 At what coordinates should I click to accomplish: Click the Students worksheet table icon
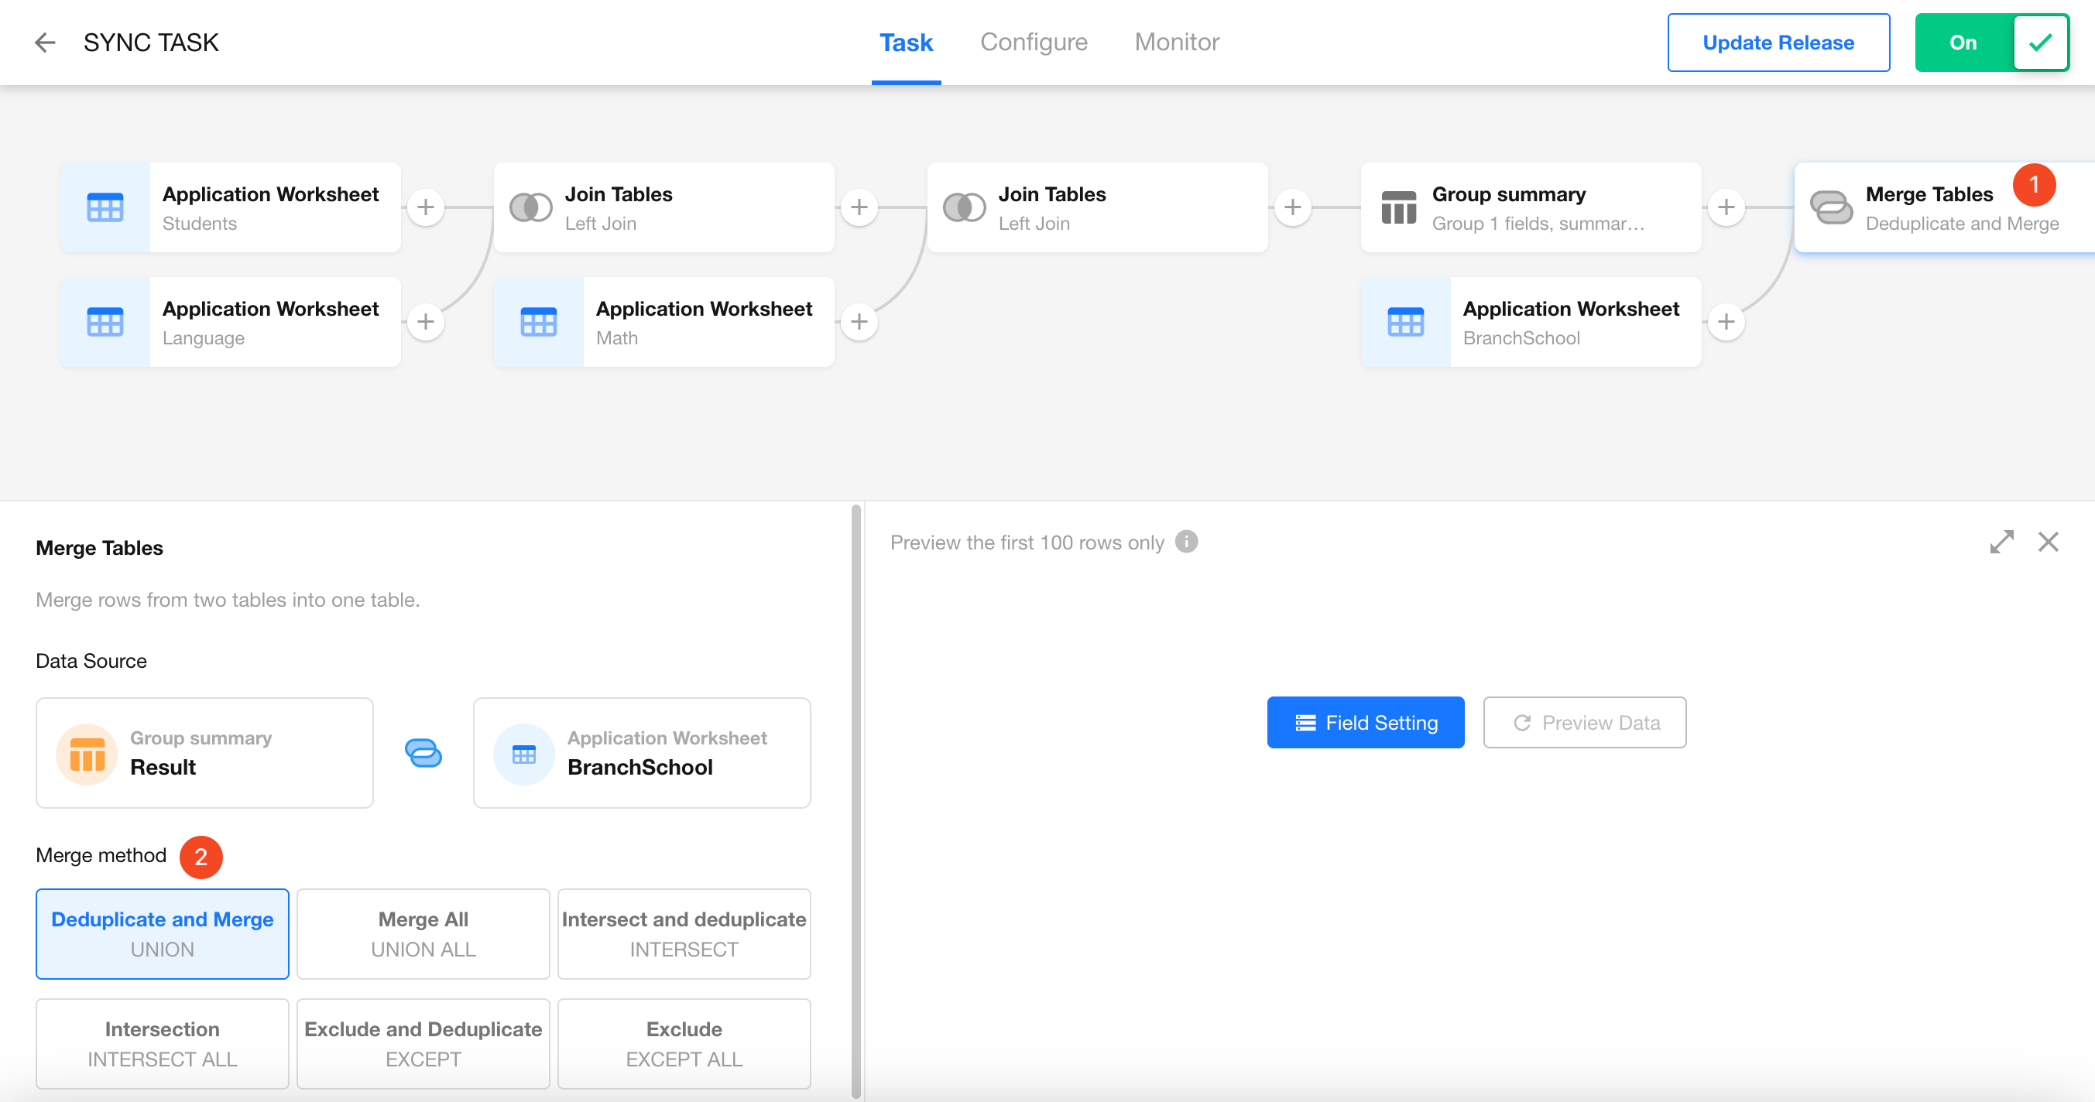point(105,207)
